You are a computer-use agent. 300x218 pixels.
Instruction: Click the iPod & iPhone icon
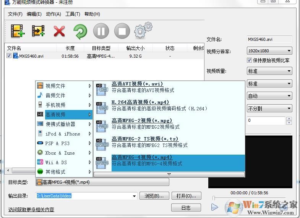40,133
